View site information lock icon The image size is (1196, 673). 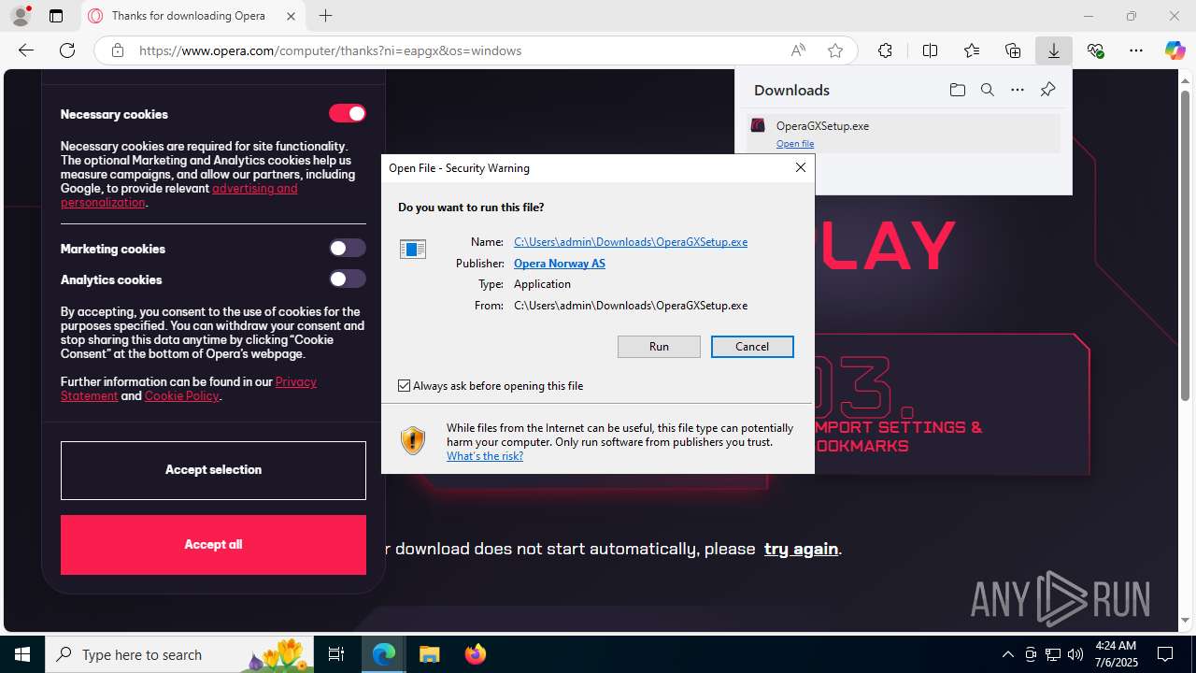118,50
